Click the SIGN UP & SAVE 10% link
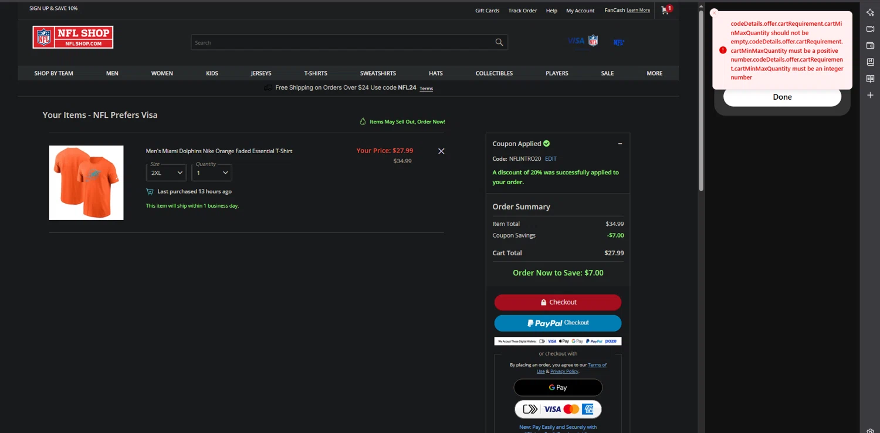Image resolution: width=880 pixels, height=433 pixels. 53,8
